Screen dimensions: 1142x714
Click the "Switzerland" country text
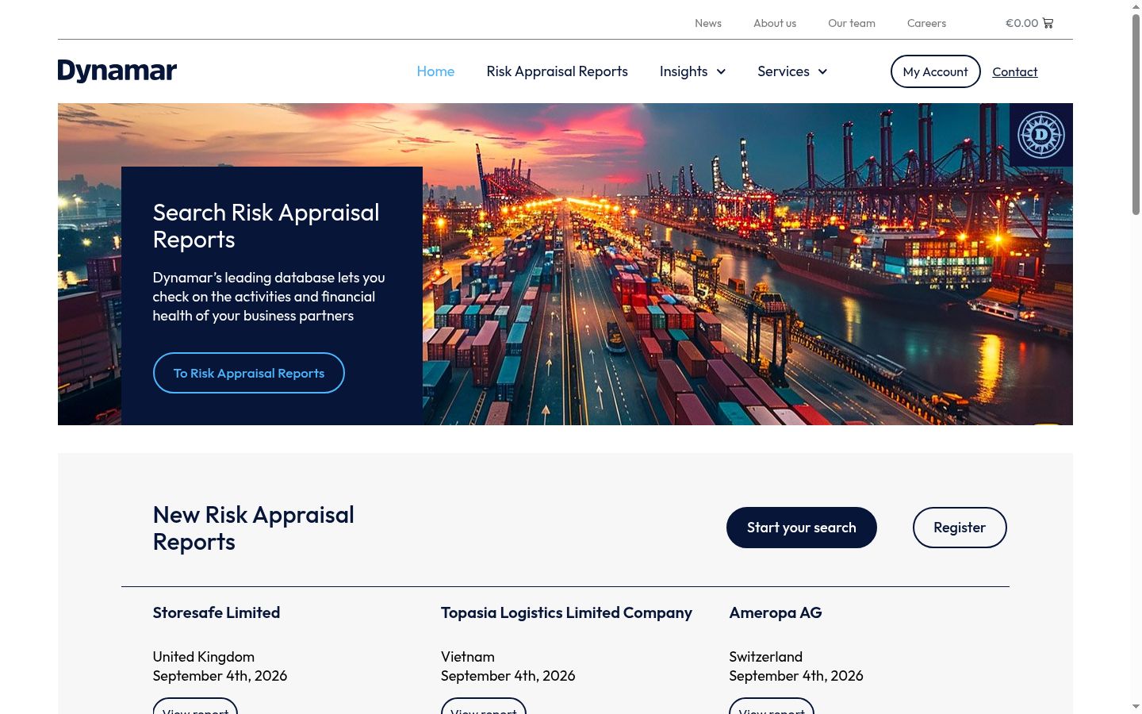pyautogui.click(x=766, y=657)
